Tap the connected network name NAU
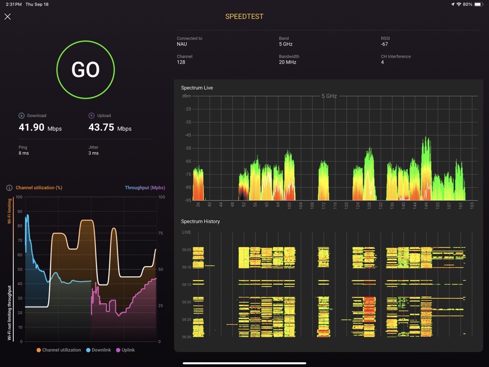Screen dimensions: 489x367 click(181, 44)
